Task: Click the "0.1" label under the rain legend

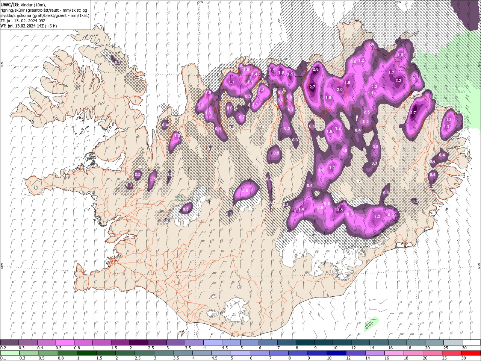Action: tap(3, 358)
